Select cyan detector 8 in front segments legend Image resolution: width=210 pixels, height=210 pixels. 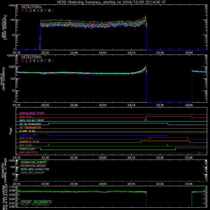coord(49,10)
